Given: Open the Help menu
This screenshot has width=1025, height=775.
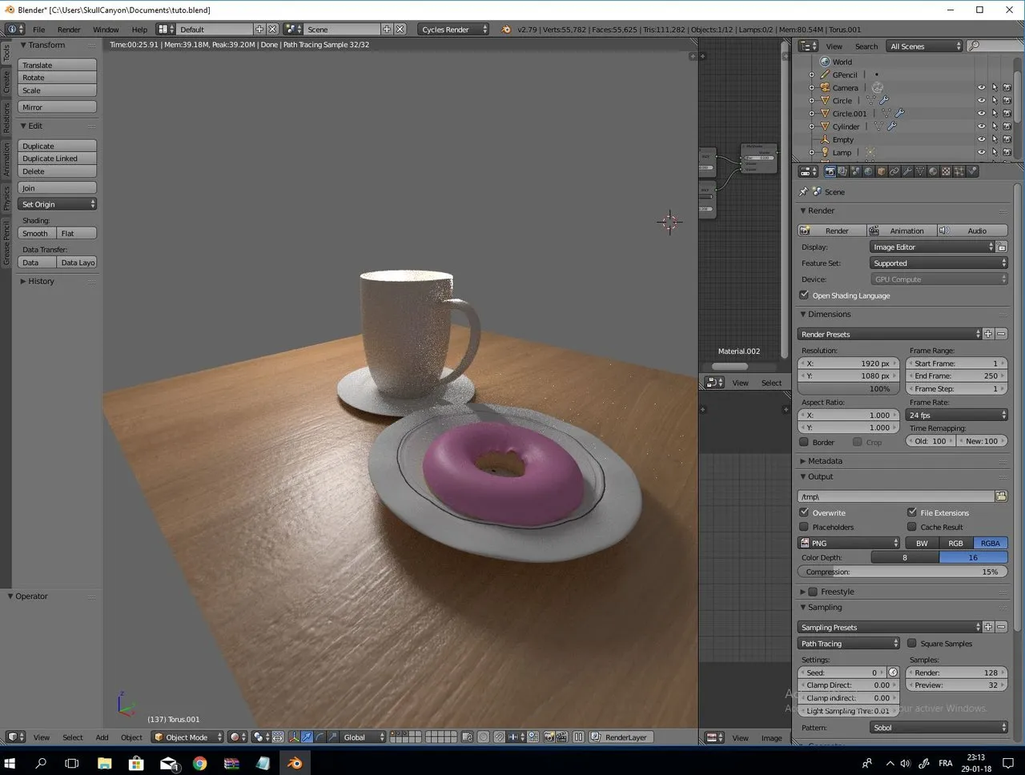Looking at the screenshot, I should pyautogui.click(x=139, y=30).
